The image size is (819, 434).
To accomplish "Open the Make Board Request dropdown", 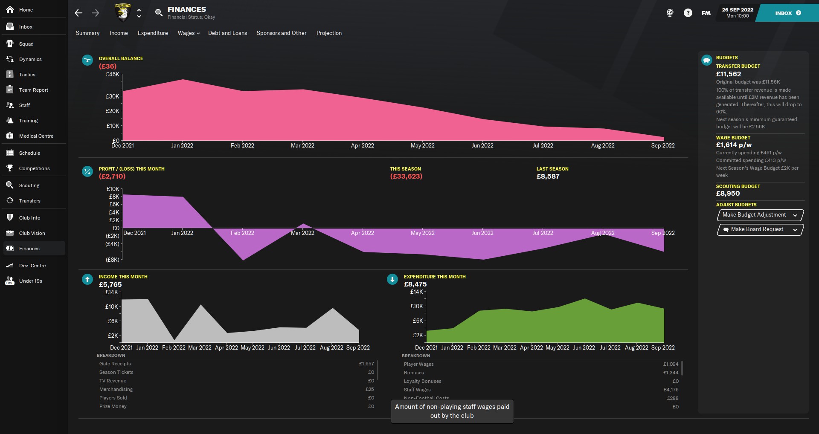I will click(760, 230).
